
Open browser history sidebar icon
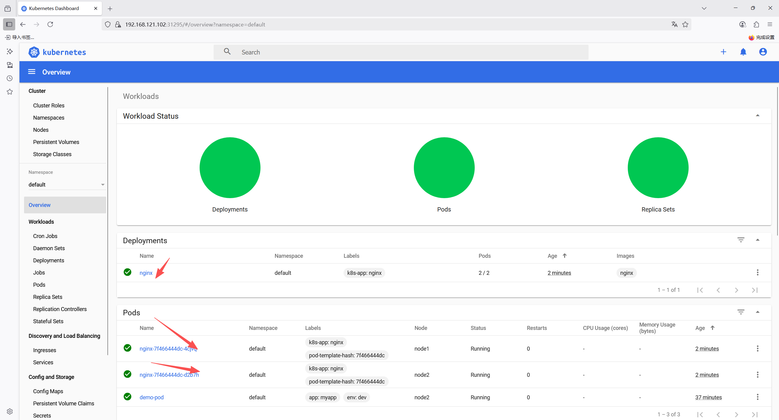pos(10,78)
